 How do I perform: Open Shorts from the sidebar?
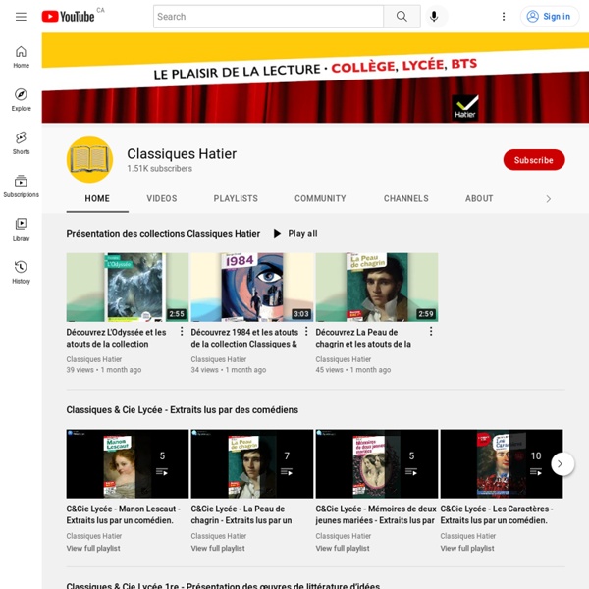21,143
